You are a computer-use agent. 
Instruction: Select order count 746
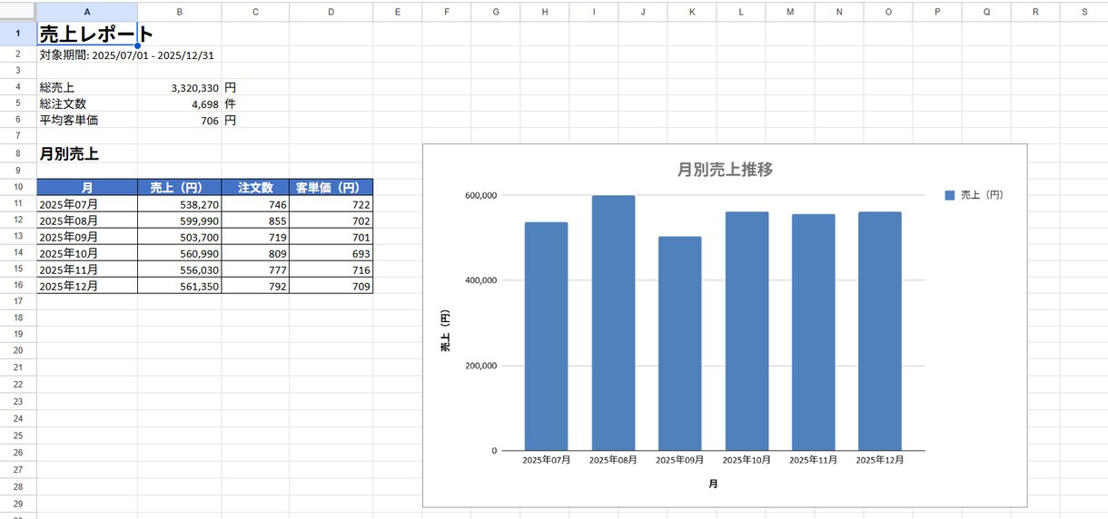(255, 205)
